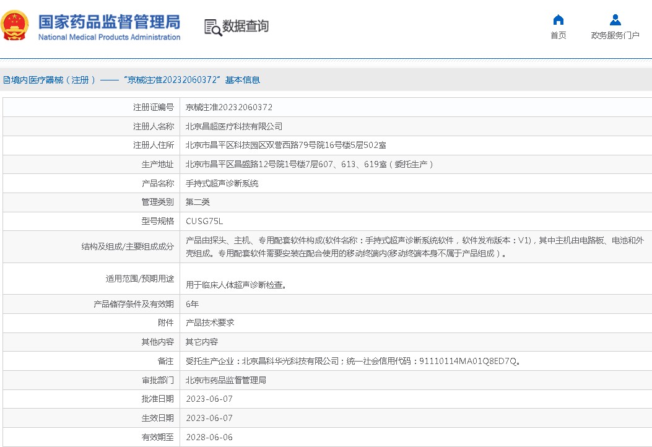Click the national emblem logo
The width and height of the screenshot is (652, 447).
[15, 27]
